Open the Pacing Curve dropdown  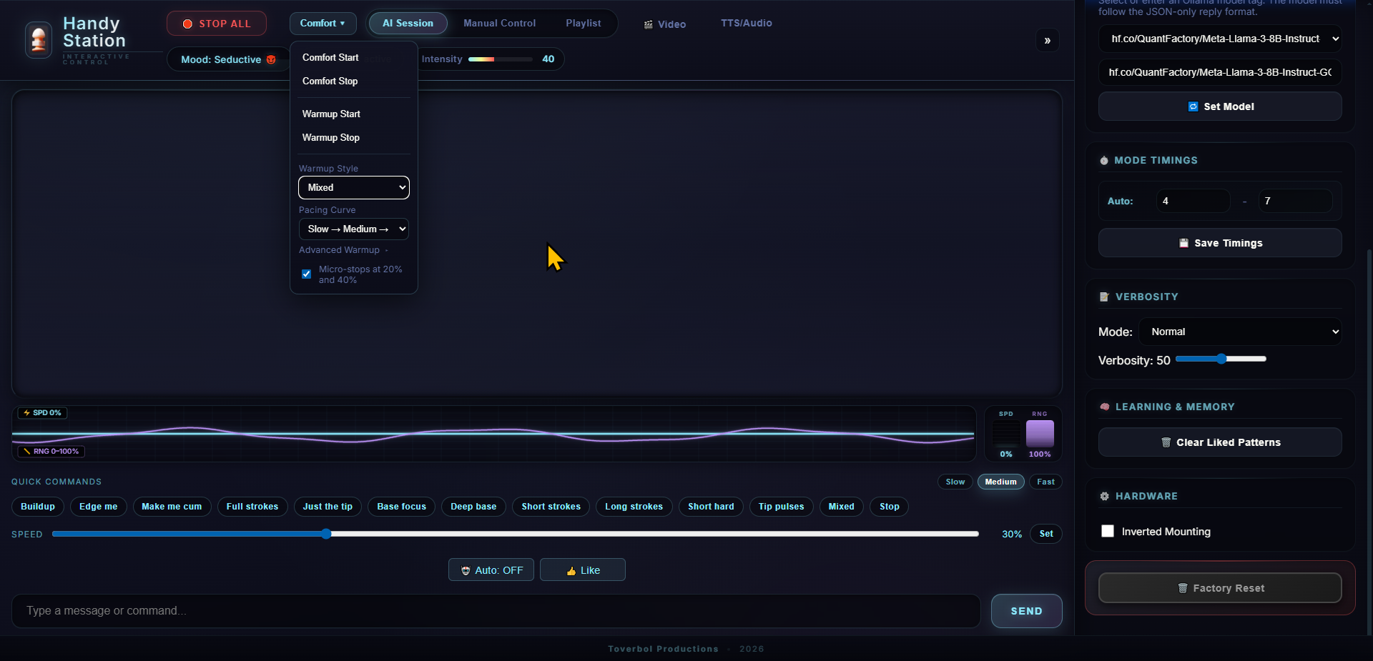coord(354,229)
